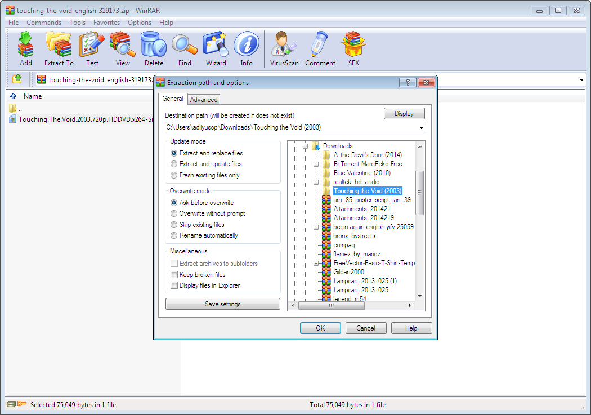
Task: Expand the realtek_hd_audio node
Action: (x=316, y=182)
